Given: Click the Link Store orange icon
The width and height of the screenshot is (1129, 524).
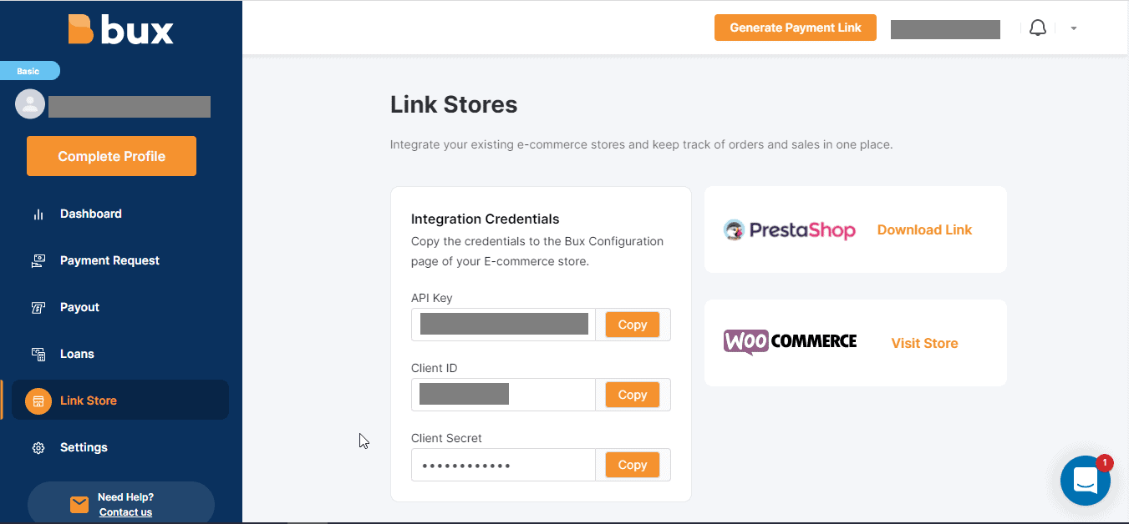Looking at the screenshot, I should (x=38, y=401).
